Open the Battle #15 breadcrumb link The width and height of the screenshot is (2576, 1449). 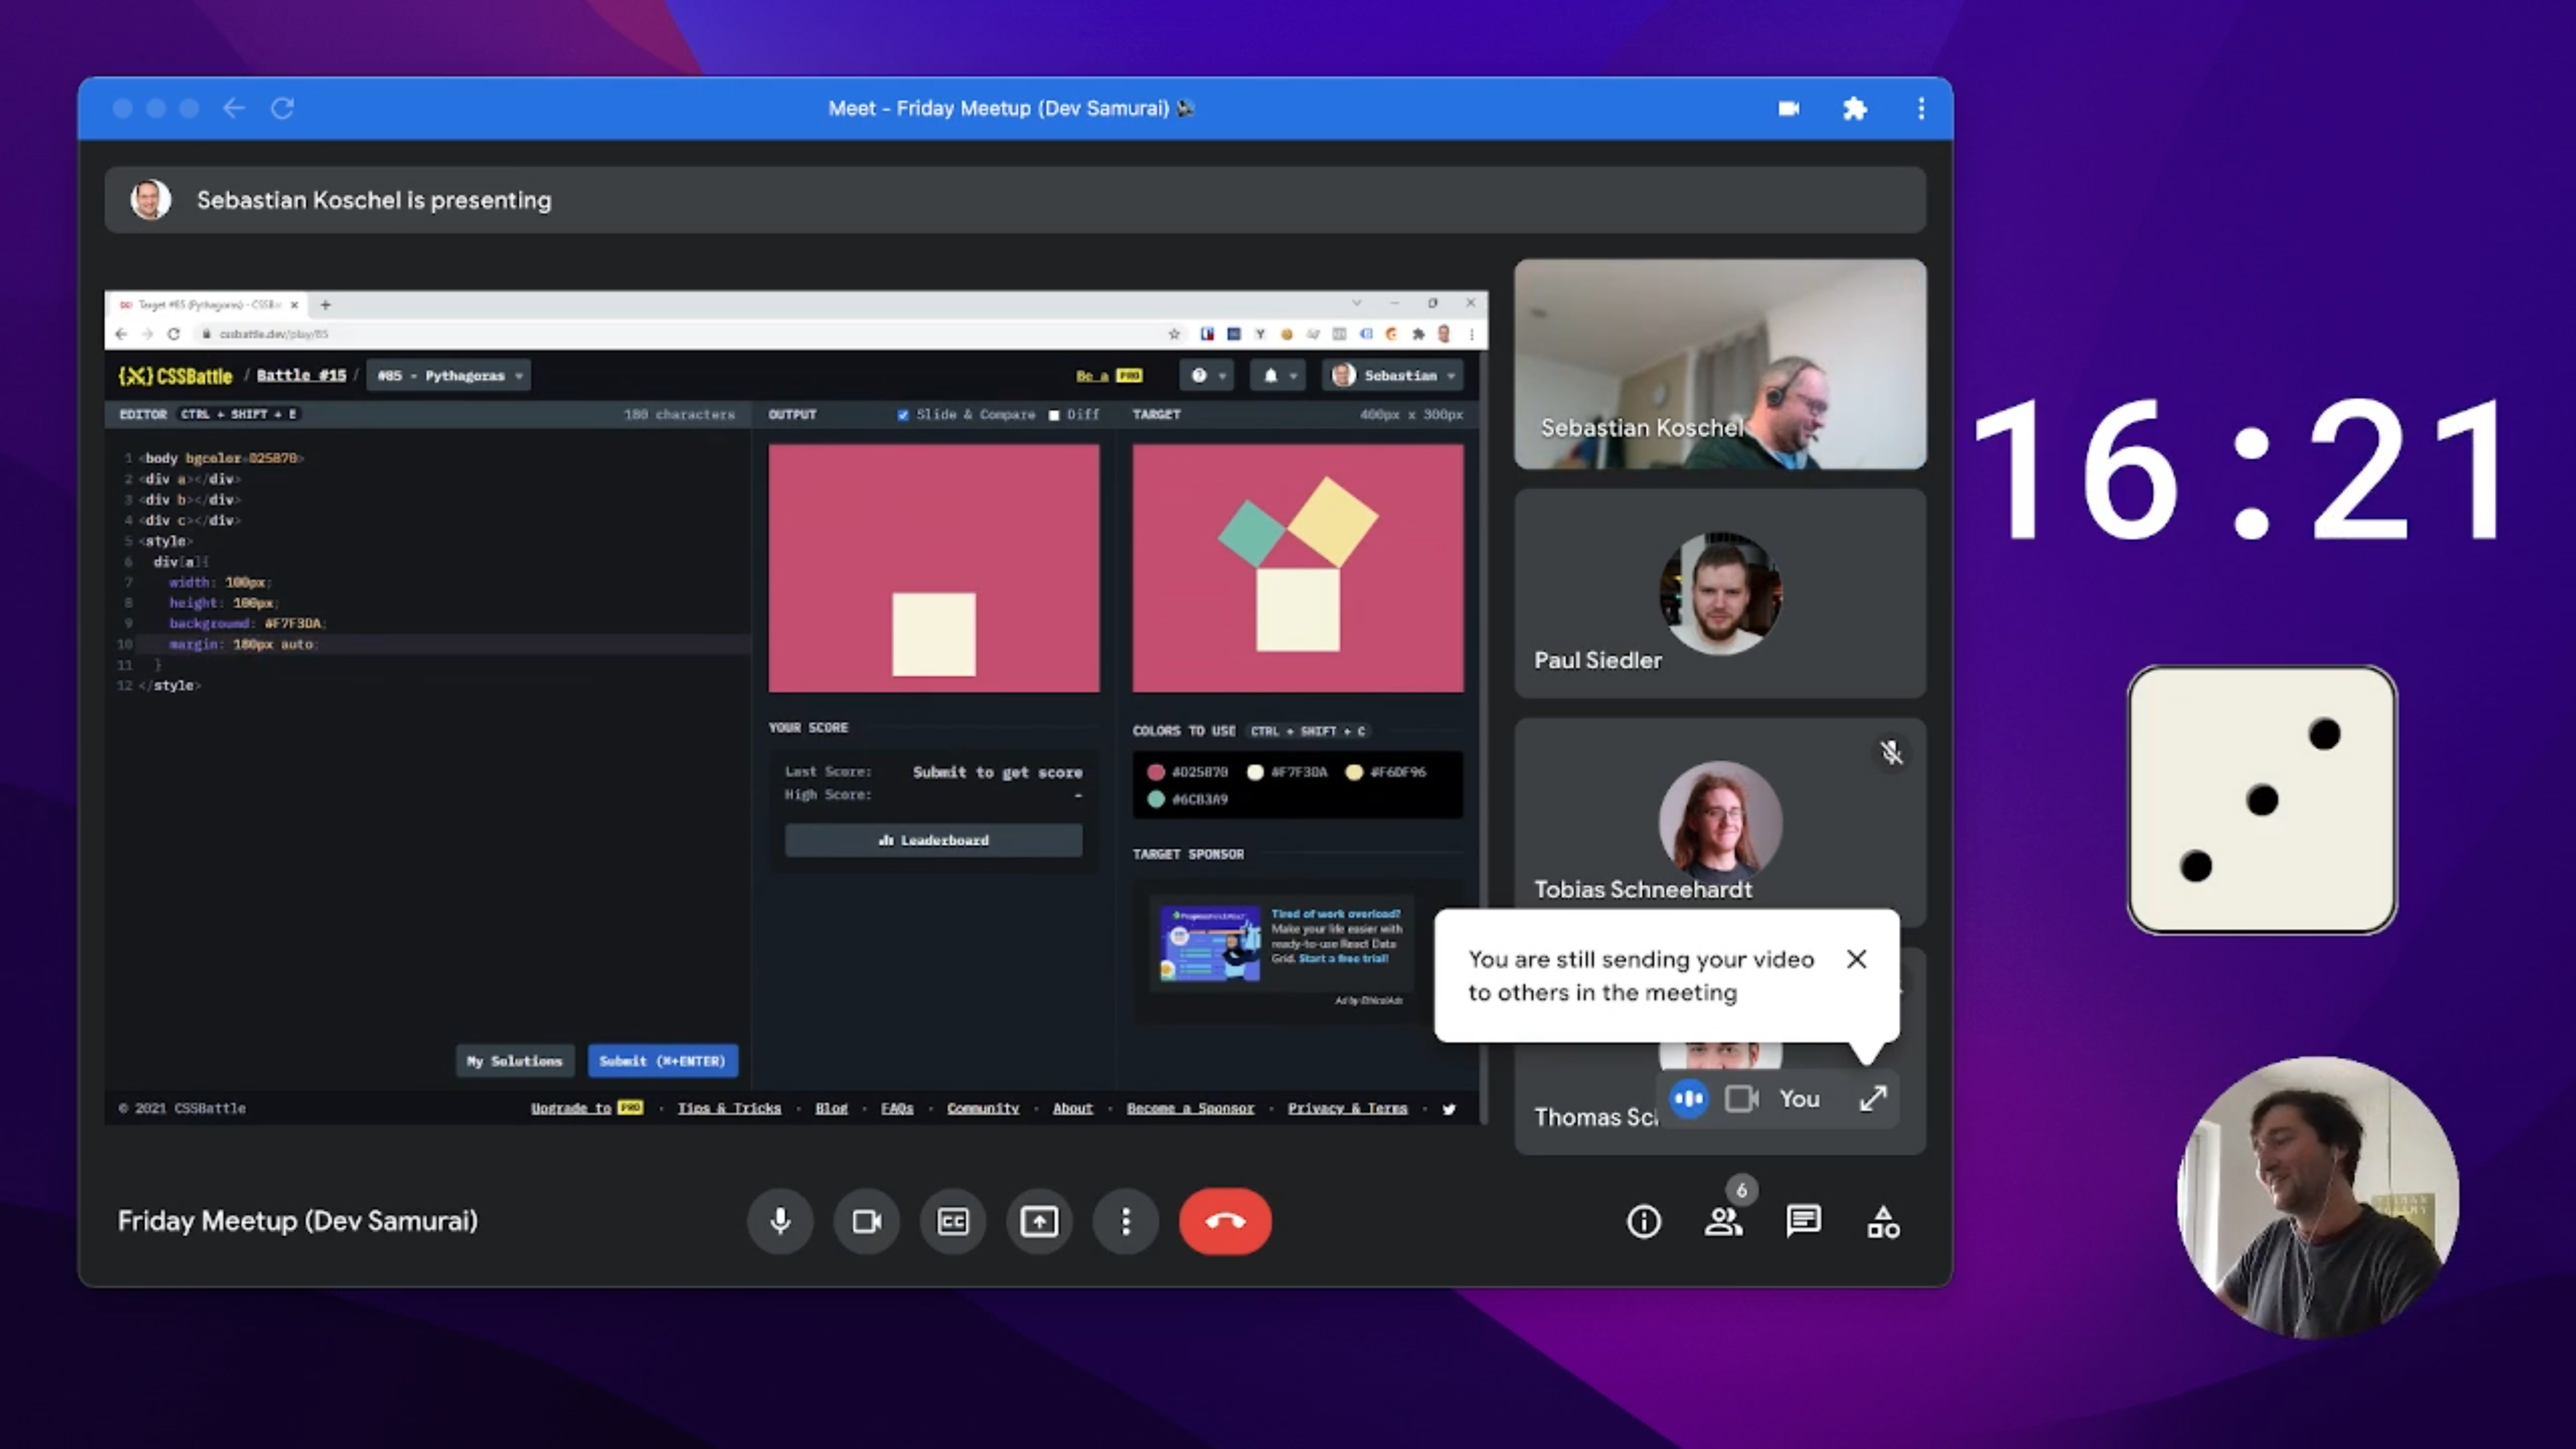[301, 375]
